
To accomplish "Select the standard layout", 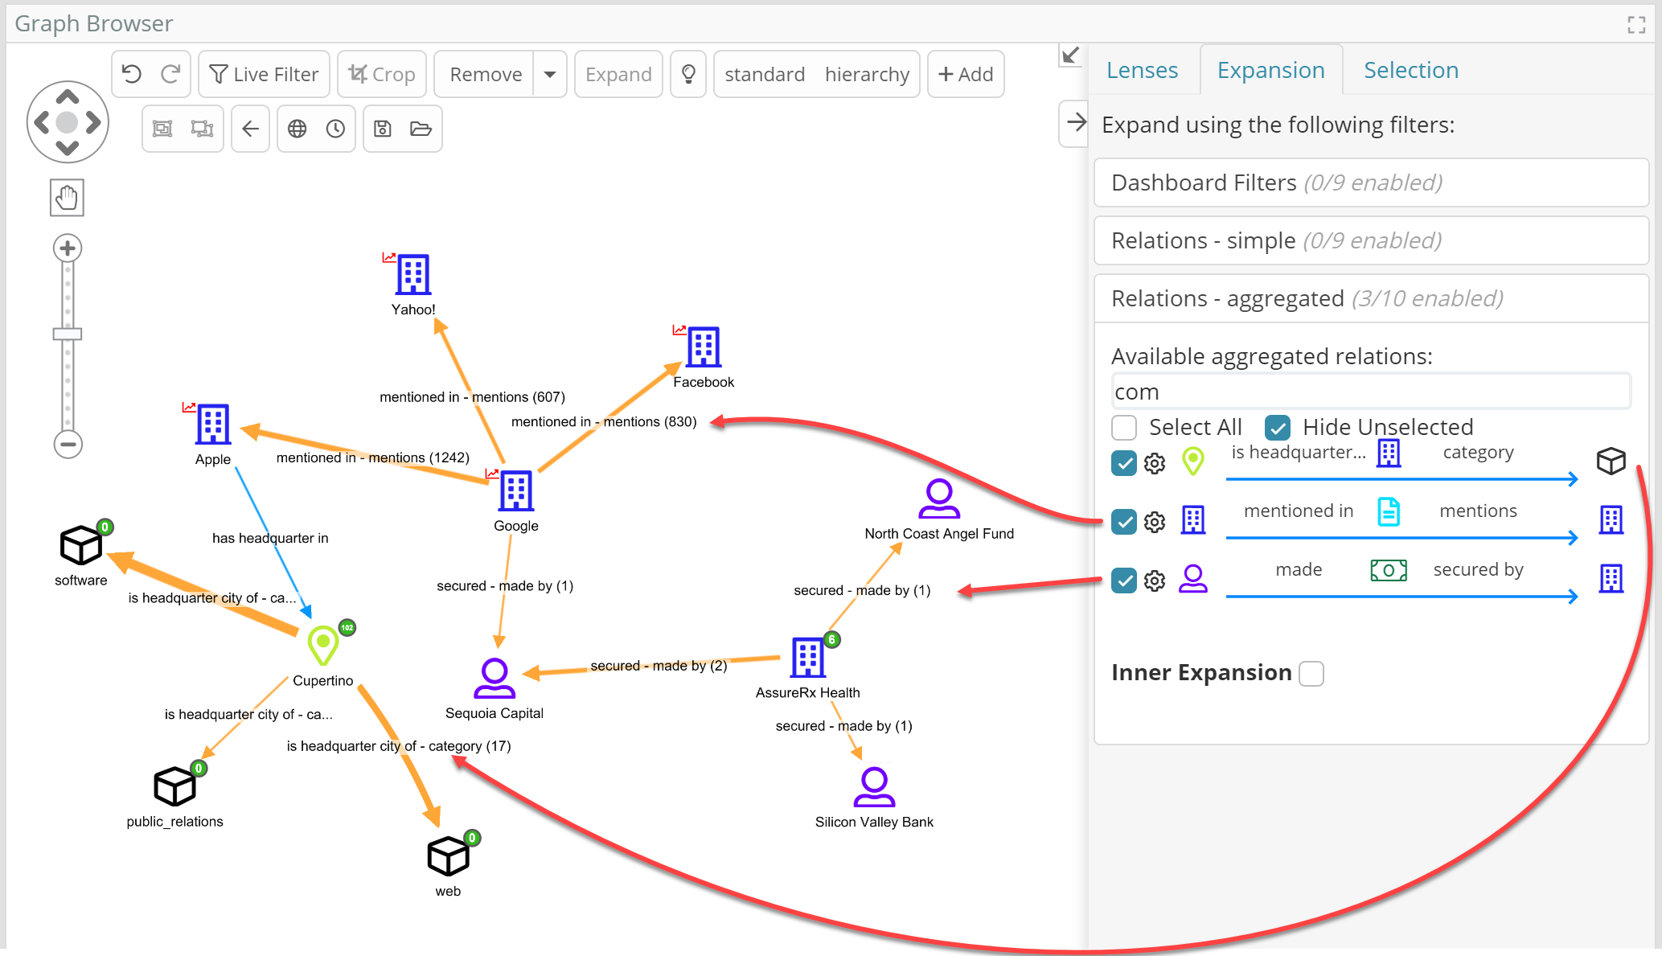I will pos(765,75).
